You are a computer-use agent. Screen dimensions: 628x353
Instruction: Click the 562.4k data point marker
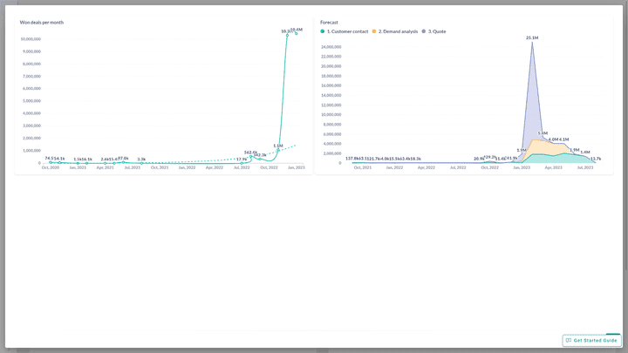[x=251, y=156]
